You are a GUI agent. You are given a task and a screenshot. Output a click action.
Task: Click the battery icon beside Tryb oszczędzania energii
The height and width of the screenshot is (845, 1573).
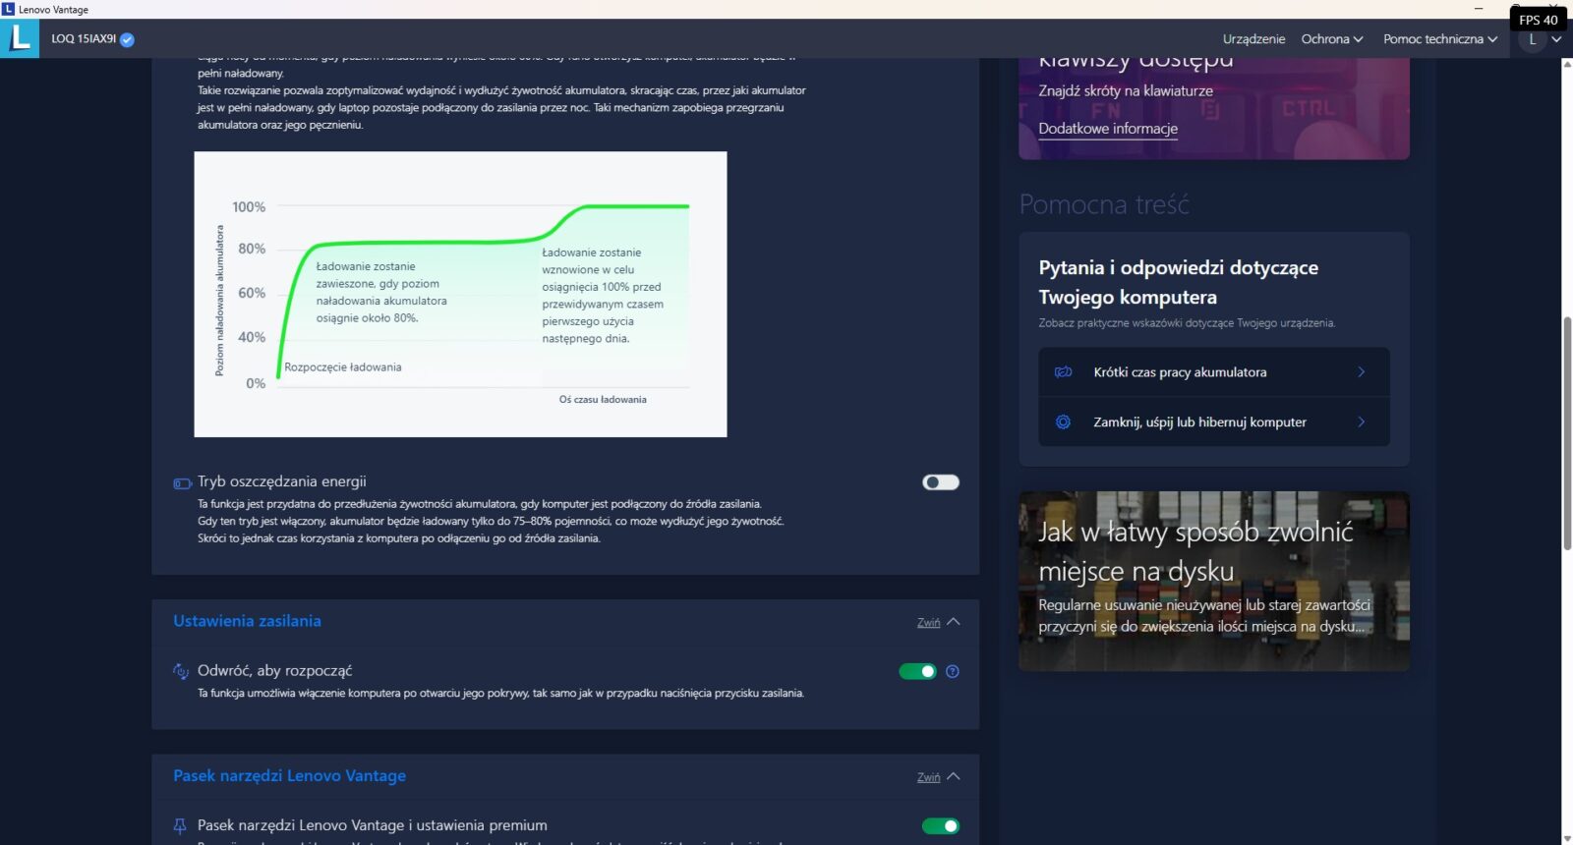182,482
